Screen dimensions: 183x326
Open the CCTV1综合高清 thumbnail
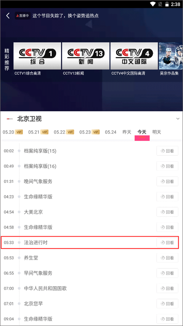point(37,56)
